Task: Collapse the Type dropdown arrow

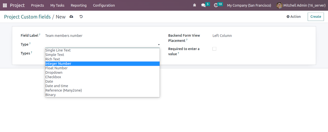Action: [158, 44]
